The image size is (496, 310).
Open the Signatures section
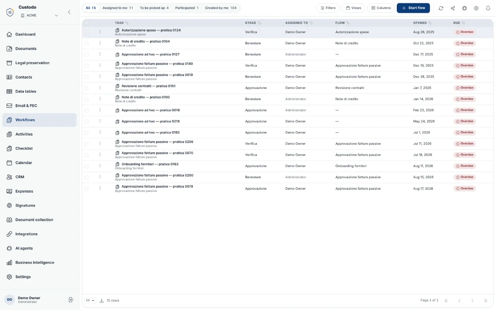39,205
